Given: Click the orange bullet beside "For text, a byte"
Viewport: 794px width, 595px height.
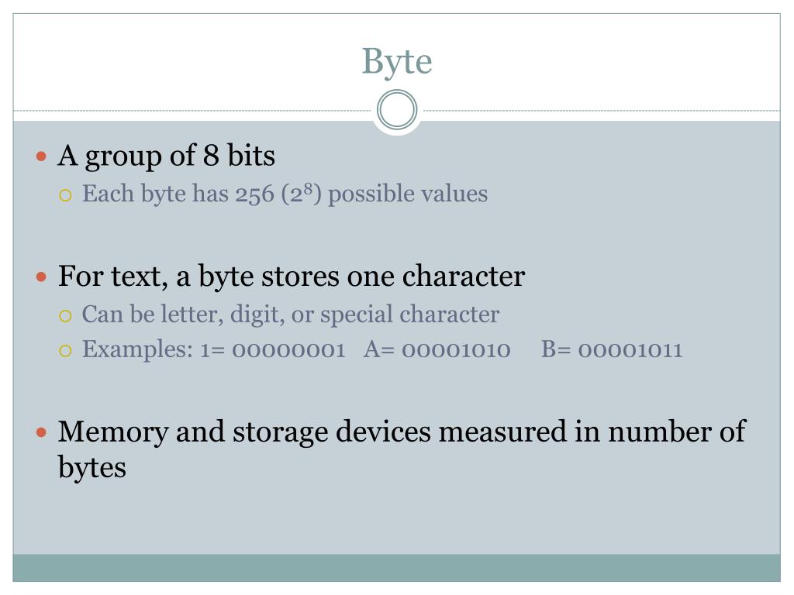Looking at the screenshot, I should (43, 277).
